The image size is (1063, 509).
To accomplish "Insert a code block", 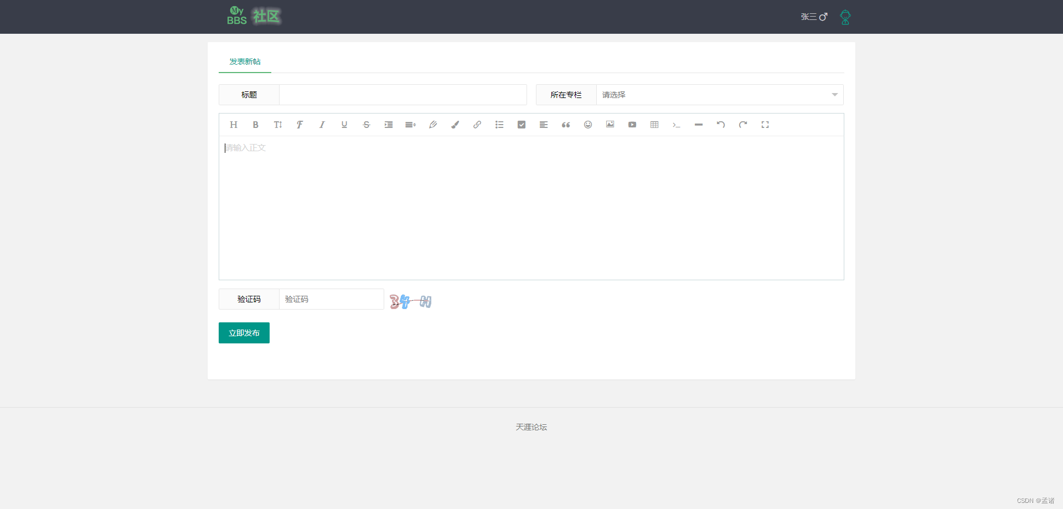I will point(677,125).
